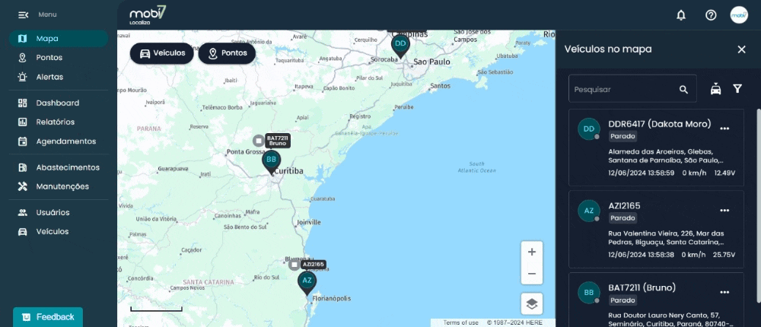Viewport: 761px width, 327px height.
Task: Click the Pesquisar search field
Action: point(632,89)
